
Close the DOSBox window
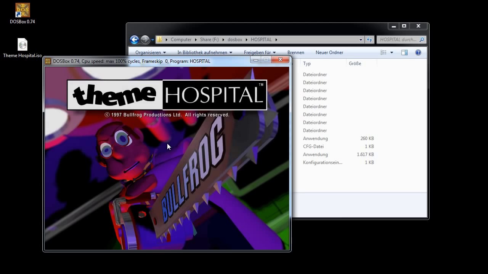[x=280, y=60]
